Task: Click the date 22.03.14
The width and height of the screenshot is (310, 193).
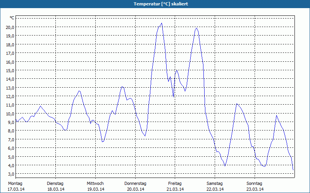Action: tap(215, 189)
